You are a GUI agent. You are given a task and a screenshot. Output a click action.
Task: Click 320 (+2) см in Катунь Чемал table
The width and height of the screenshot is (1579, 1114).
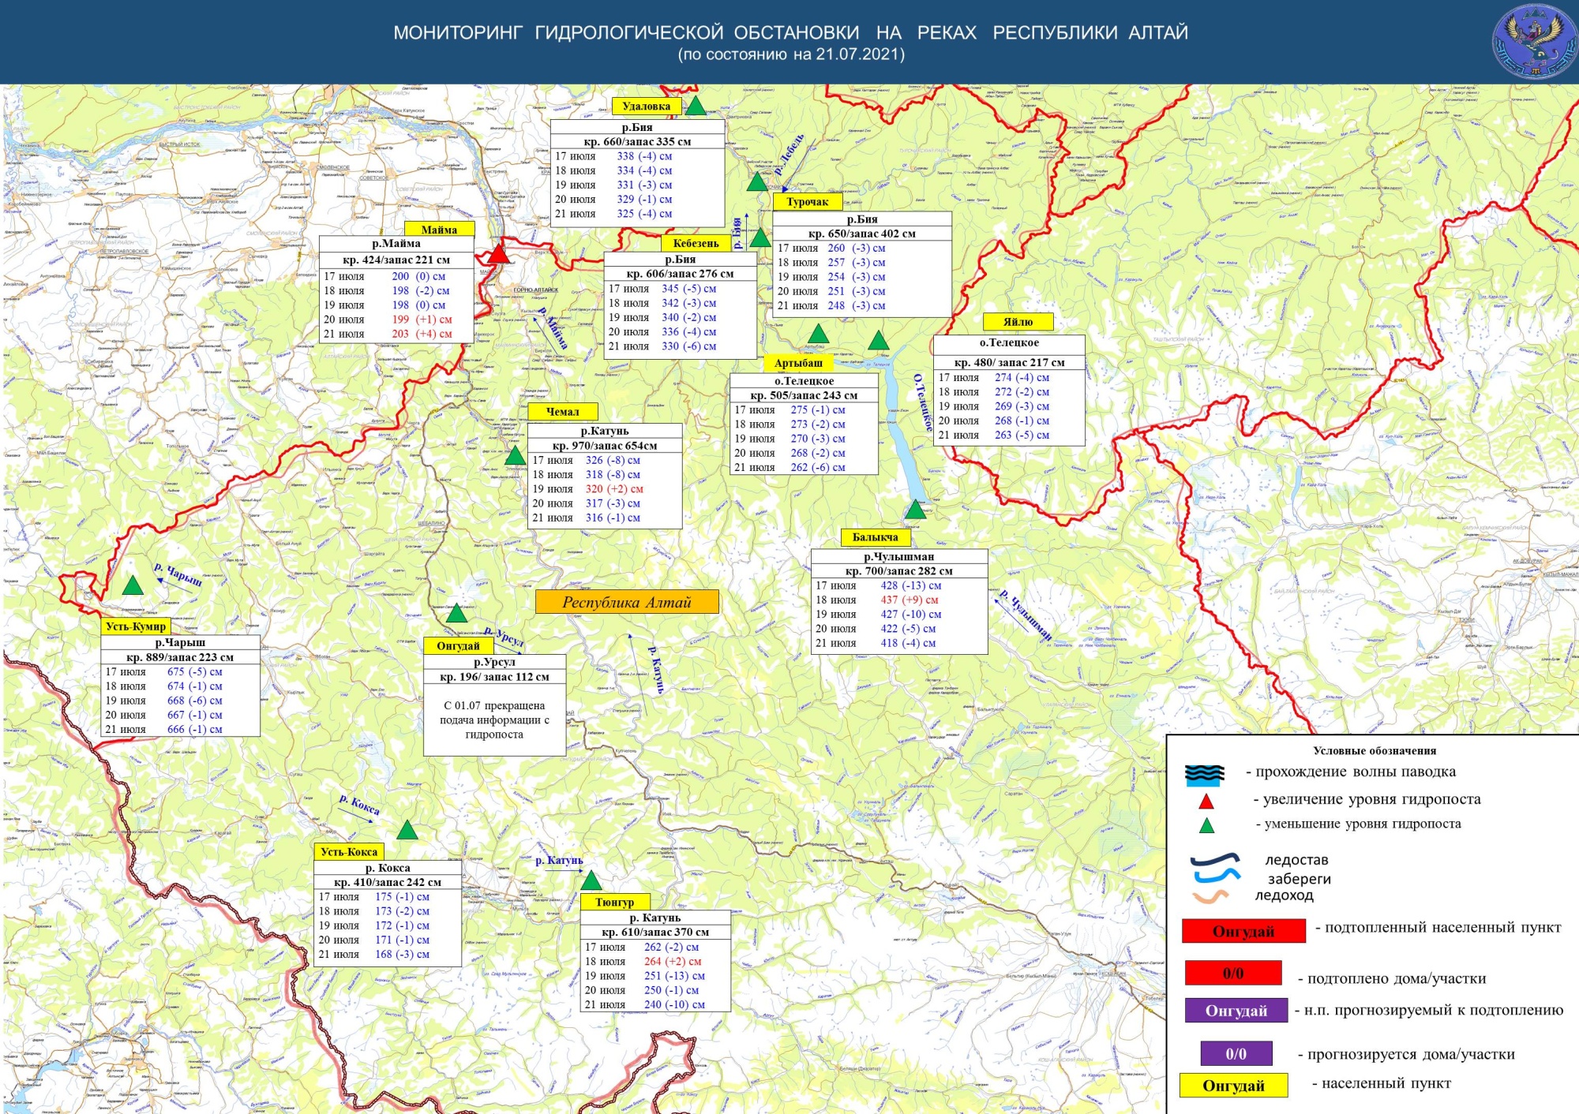tap(614, 489)
